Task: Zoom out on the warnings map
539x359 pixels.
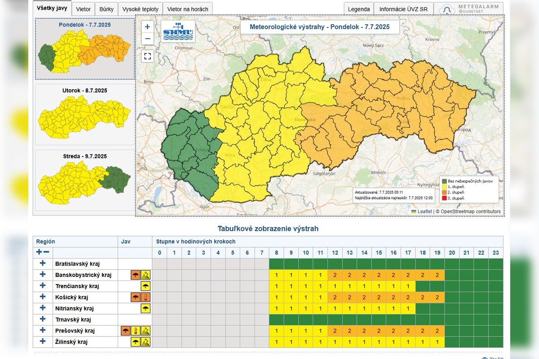Action: click(x=147, y=39)
